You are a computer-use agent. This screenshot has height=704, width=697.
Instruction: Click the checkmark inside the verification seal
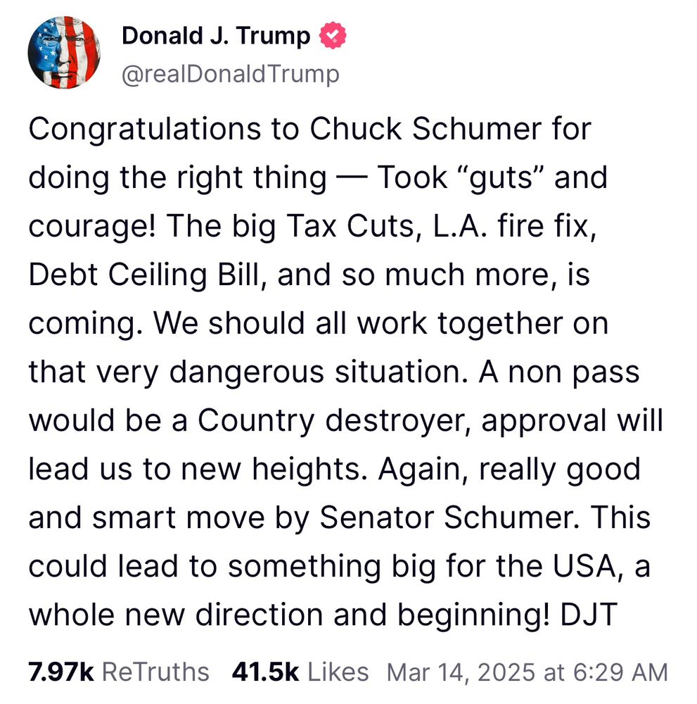(x=333, y=34)
